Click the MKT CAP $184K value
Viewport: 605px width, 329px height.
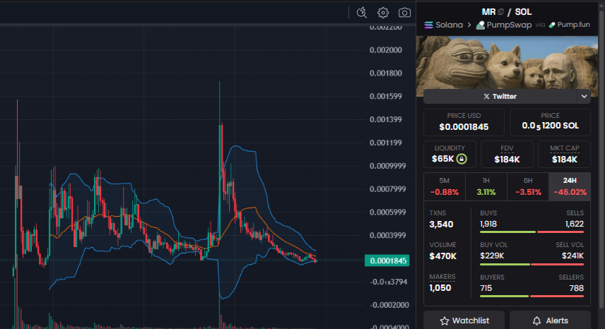point(565,160)
